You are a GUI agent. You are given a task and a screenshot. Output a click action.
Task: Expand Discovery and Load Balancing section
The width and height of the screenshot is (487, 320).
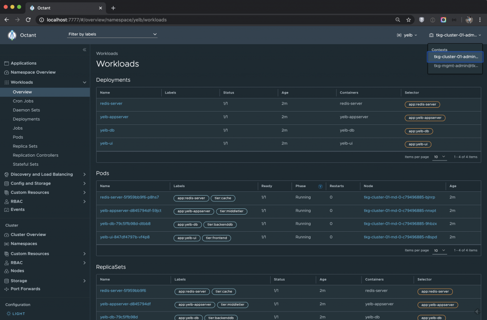pyautogui.click(x=84, y=174)
